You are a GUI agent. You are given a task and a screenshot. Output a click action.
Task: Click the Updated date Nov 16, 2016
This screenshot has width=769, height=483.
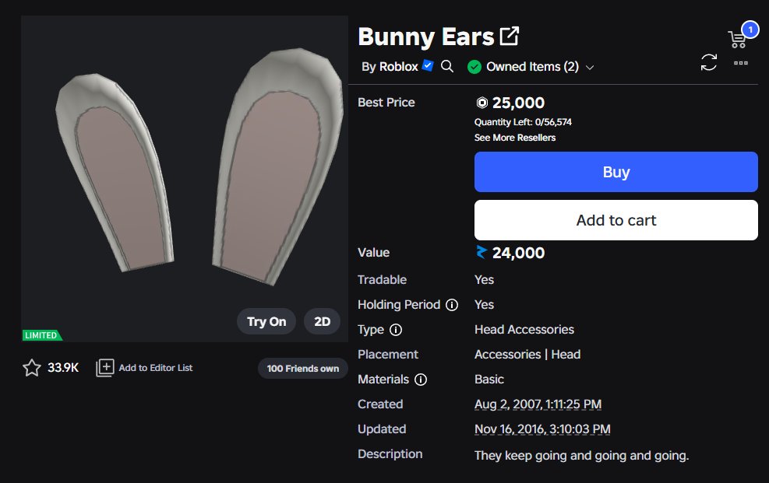point(542,429)
